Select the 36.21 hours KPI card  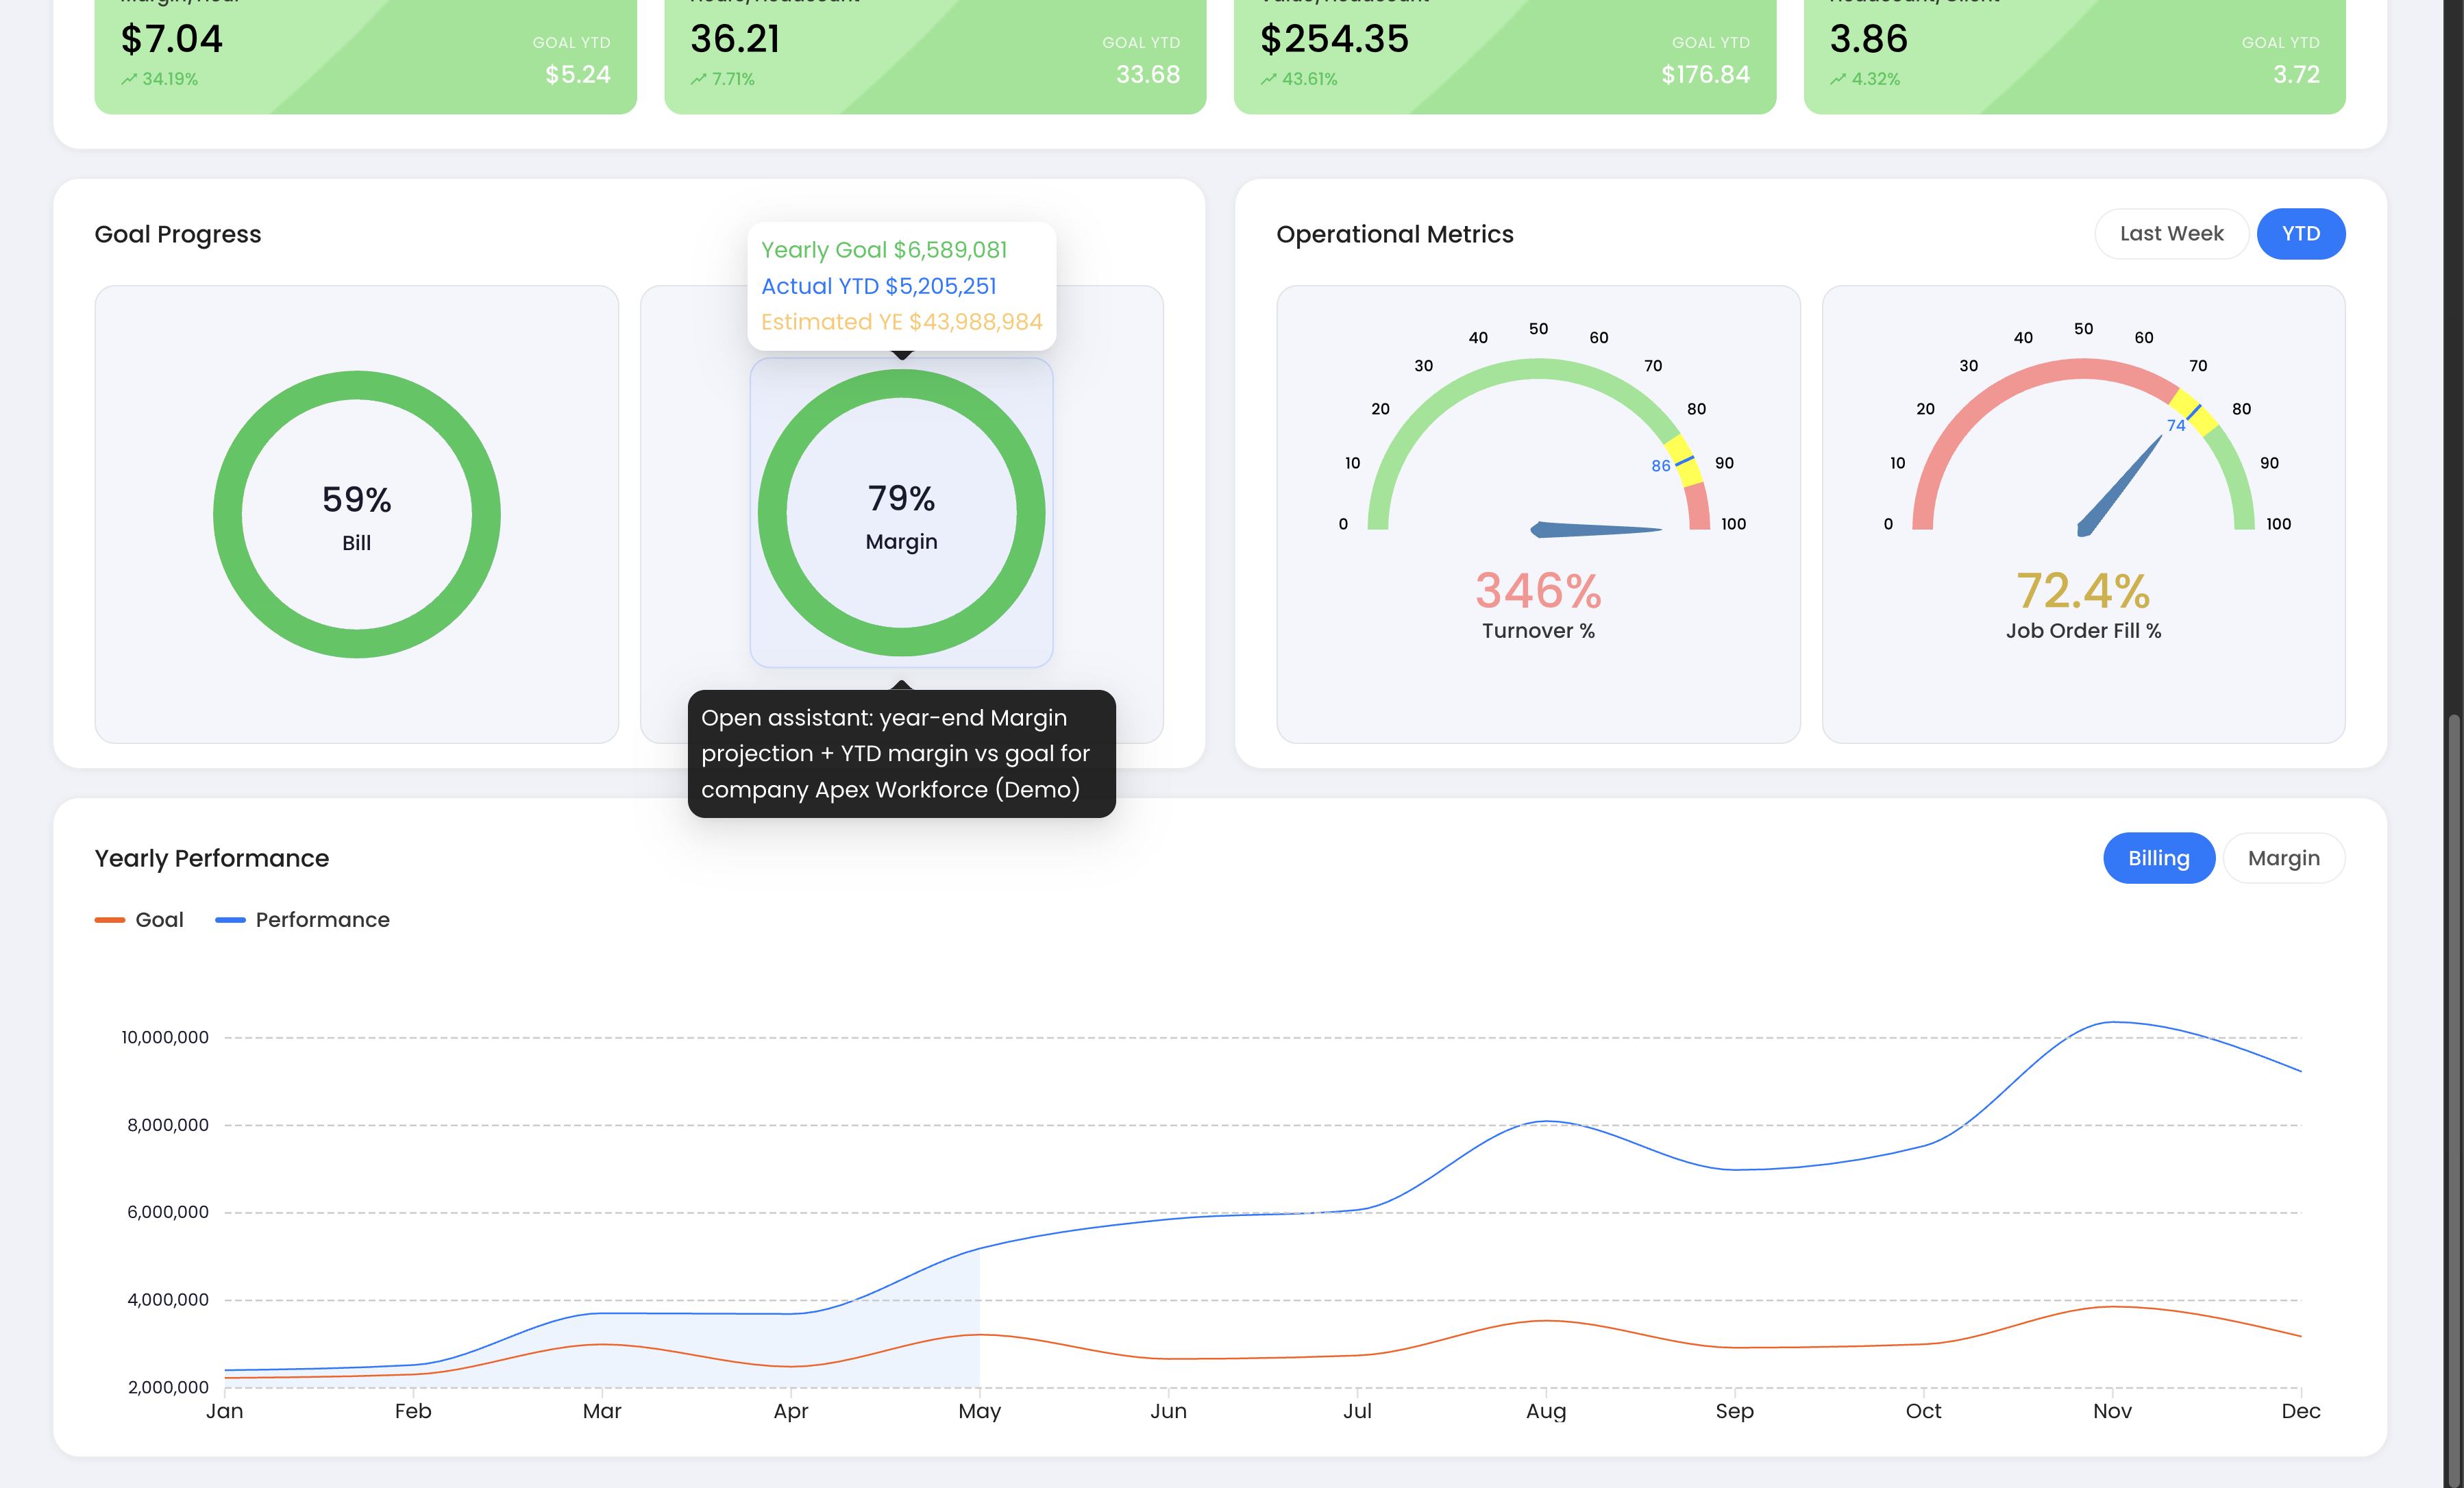[935, 56]
